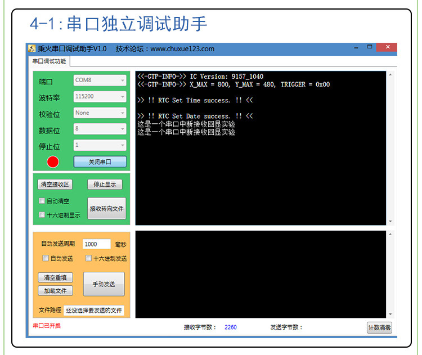
Task: Click the 手动发送 button
Action: (104, 284)
